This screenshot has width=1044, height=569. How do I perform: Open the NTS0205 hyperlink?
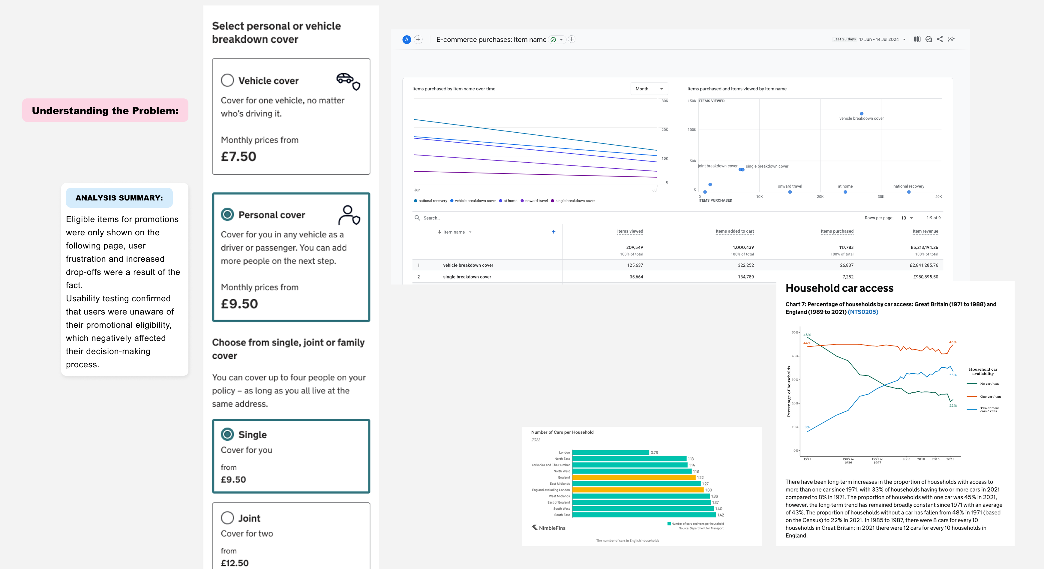tap(863, 312)
